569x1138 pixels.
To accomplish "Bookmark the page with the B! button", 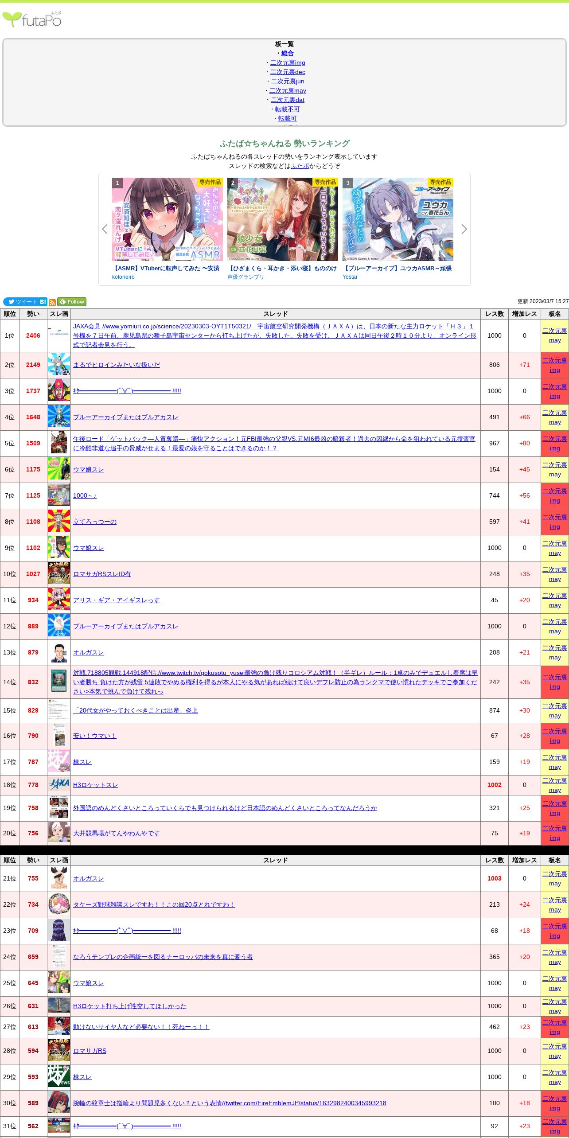I will coord(43,302).
